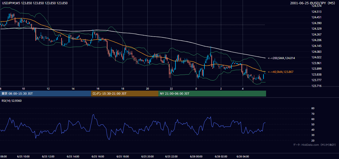The width and height of the screenshot is (339, 159).
Task: Click the 6/25 10:00 time label
Action: tap(24, 156)
